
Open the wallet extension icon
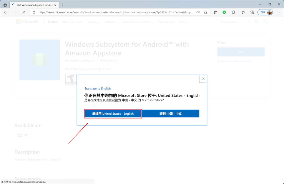click(215, 12)
